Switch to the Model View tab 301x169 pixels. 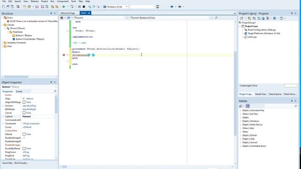(261, 94)
